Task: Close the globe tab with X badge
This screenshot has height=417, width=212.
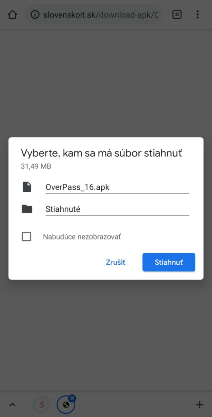Action: (x=72, y=398)
